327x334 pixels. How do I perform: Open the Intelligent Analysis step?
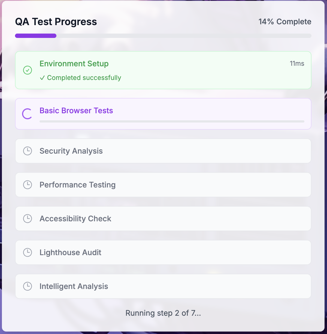[x=74, y=286]
